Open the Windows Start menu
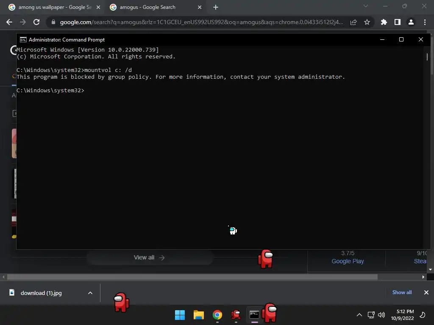Screen dimensions: 434x325 pos(180,315)
